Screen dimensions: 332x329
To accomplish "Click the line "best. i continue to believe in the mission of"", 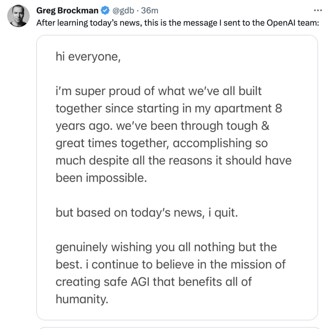I will tap(170, 264).
